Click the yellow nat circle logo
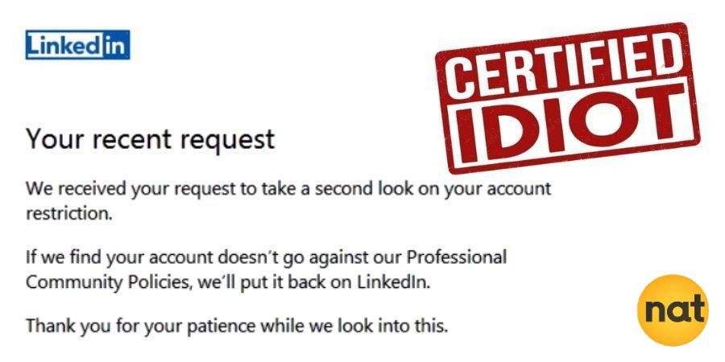This screenshot has height=362, width=725. 673,311
